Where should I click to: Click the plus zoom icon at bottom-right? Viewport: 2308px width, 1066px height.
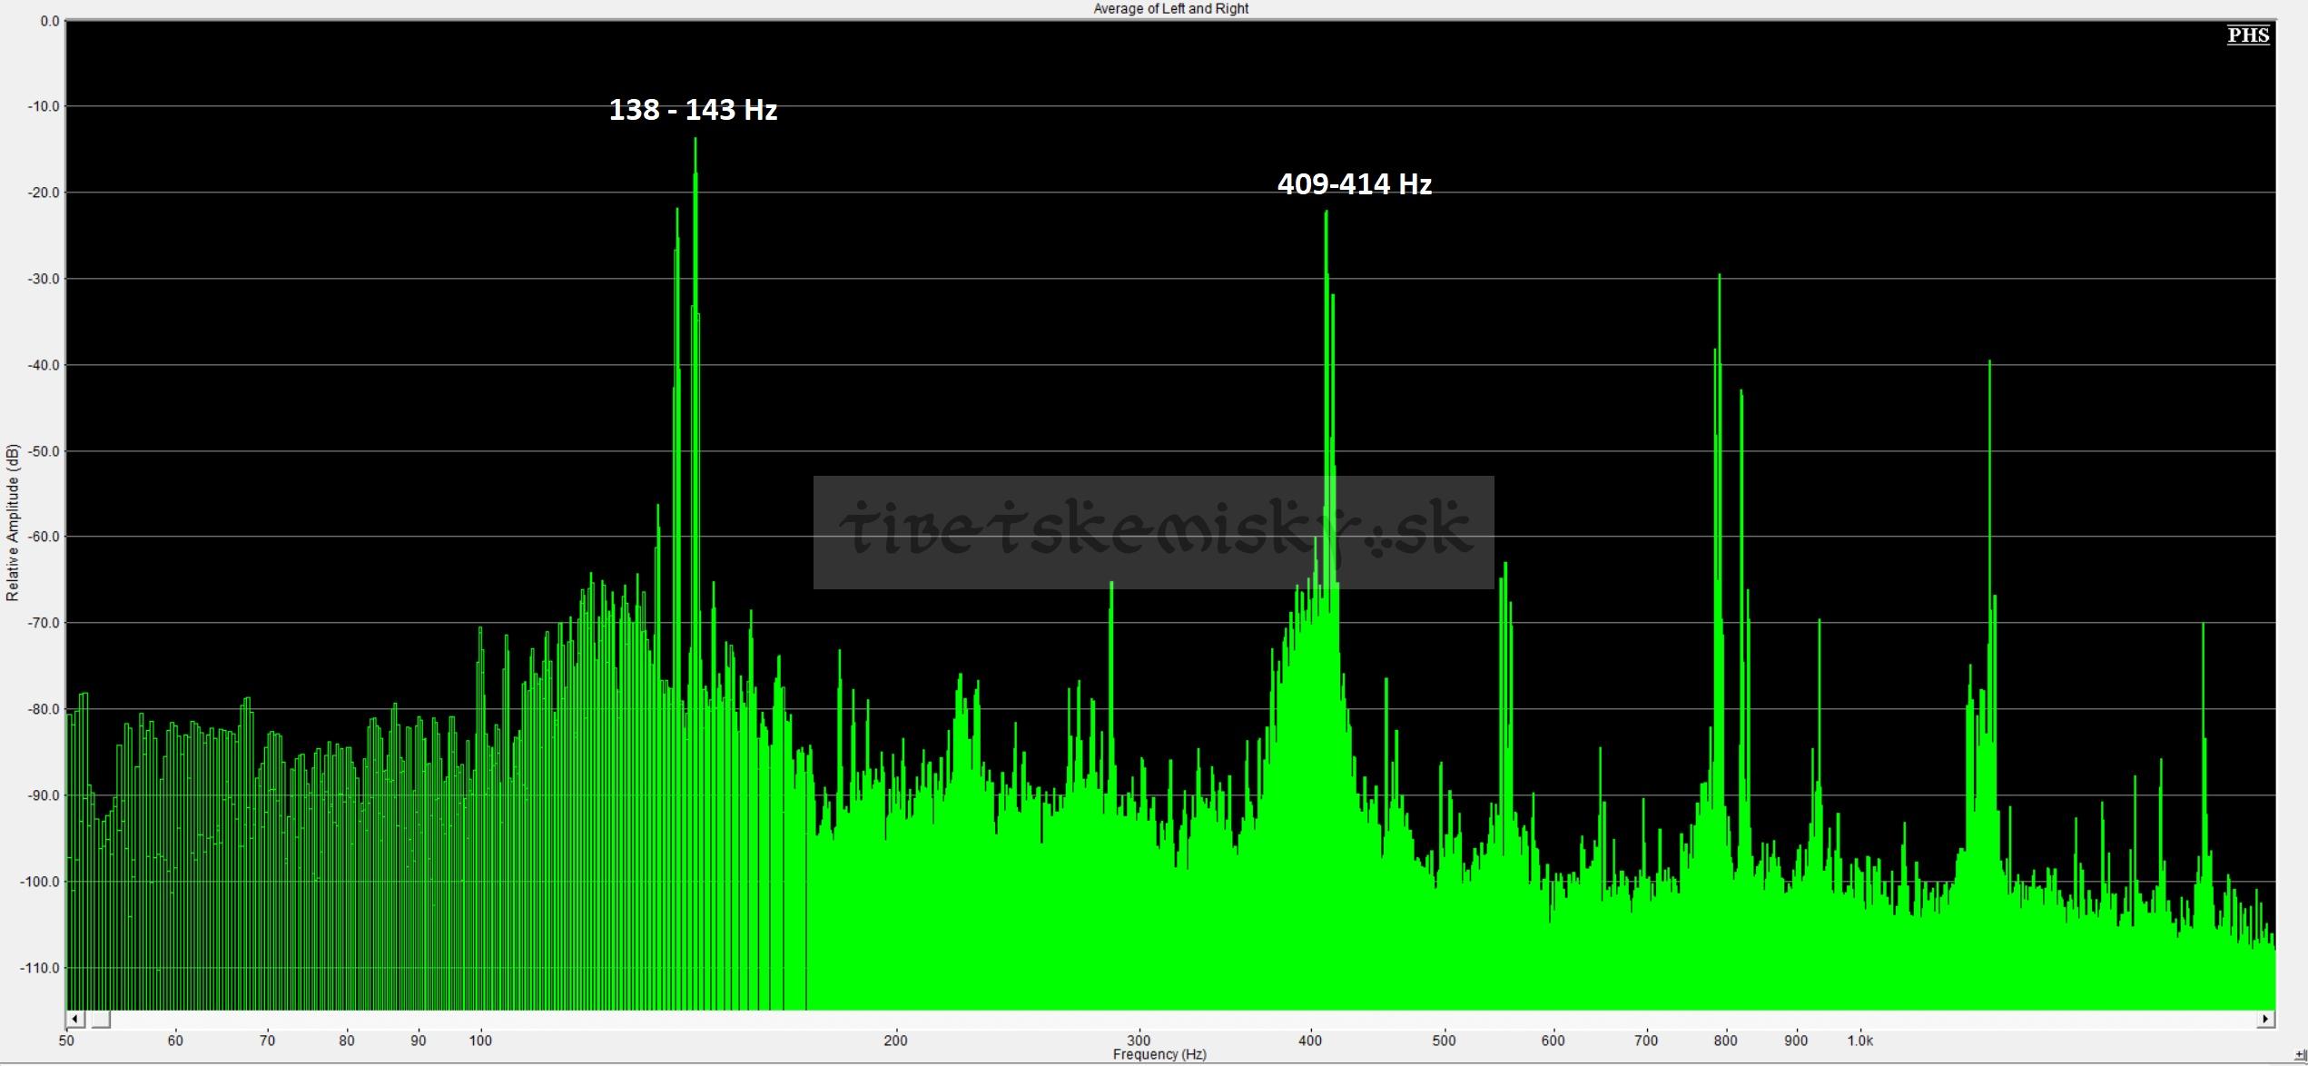(2300, 1055)
